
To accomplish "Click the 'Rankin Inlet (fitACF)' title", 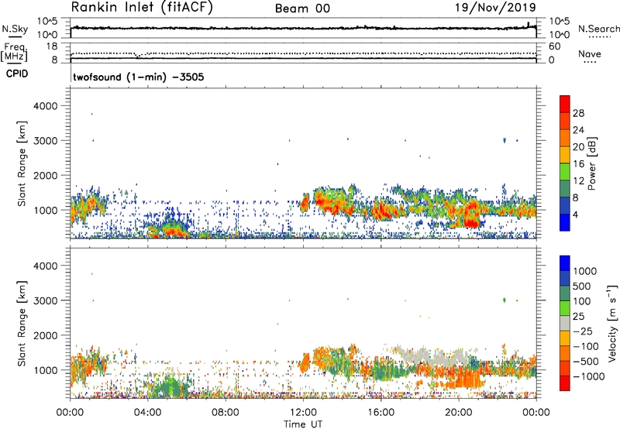I will coord(142,8).
